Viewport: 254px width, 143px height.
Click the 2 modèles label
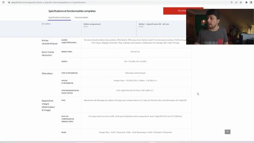(x=46, y=24)
